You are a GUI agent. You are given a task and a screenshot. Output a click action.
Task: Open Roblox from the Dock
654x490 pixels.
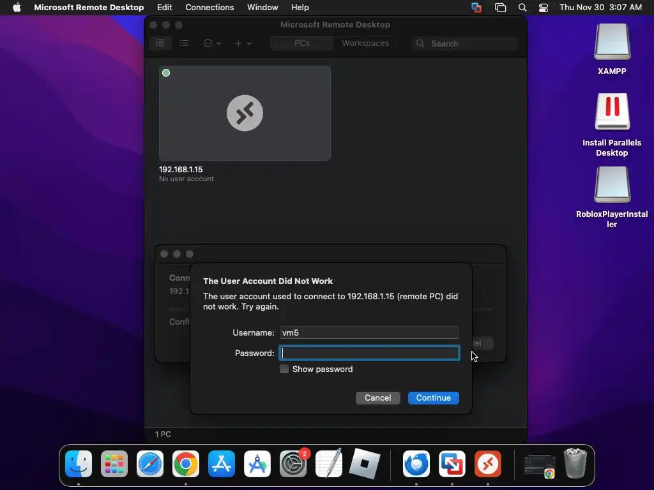pos(365,464)
